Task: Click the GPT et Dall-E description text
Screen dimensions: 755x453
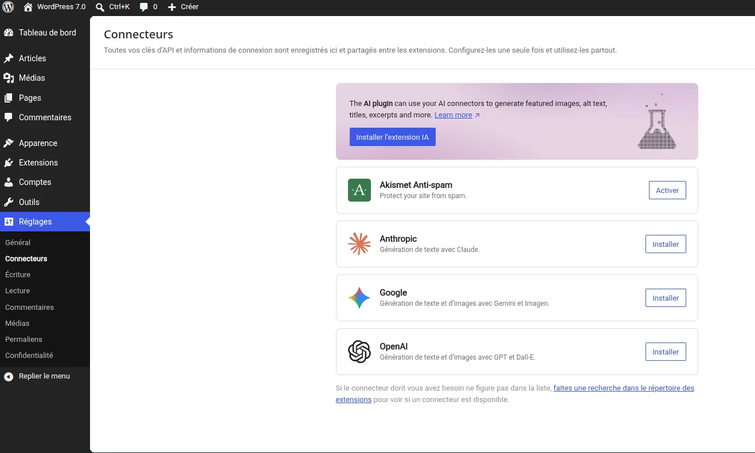Action: pyautogui.click(x=457, y=357)
